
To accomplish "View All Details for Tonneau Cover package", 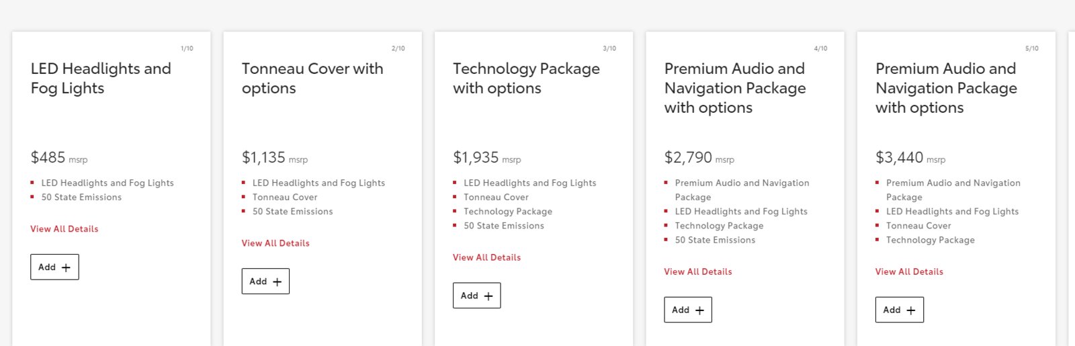I will [275, 243].
